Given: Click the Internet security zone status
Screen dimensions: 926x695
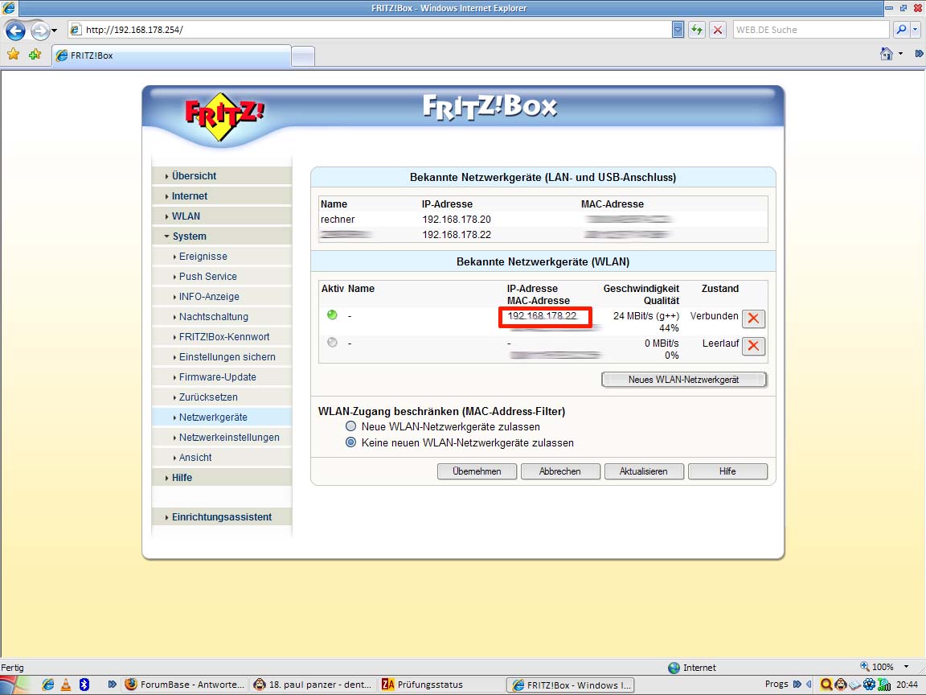Looking at the screenshot, I should coord(692,667).
